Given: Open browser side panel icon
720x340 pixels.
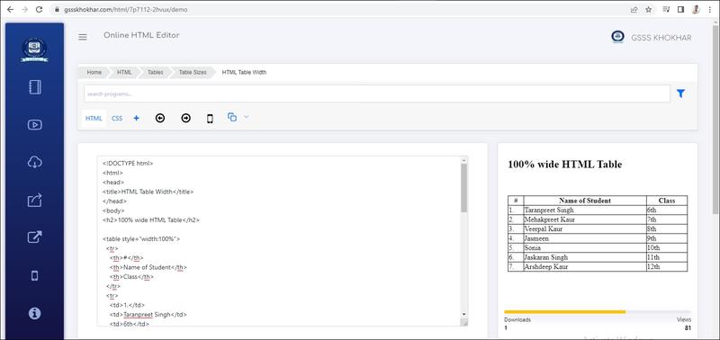Looking at the screenshot, I should [680, 9].
